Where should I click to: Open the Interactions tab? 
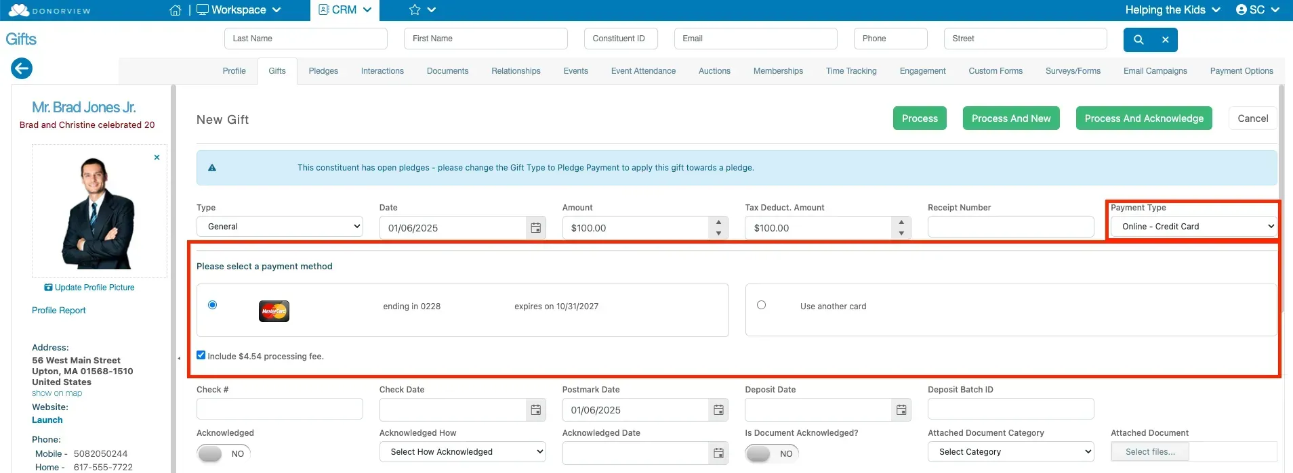pos(382,71)
